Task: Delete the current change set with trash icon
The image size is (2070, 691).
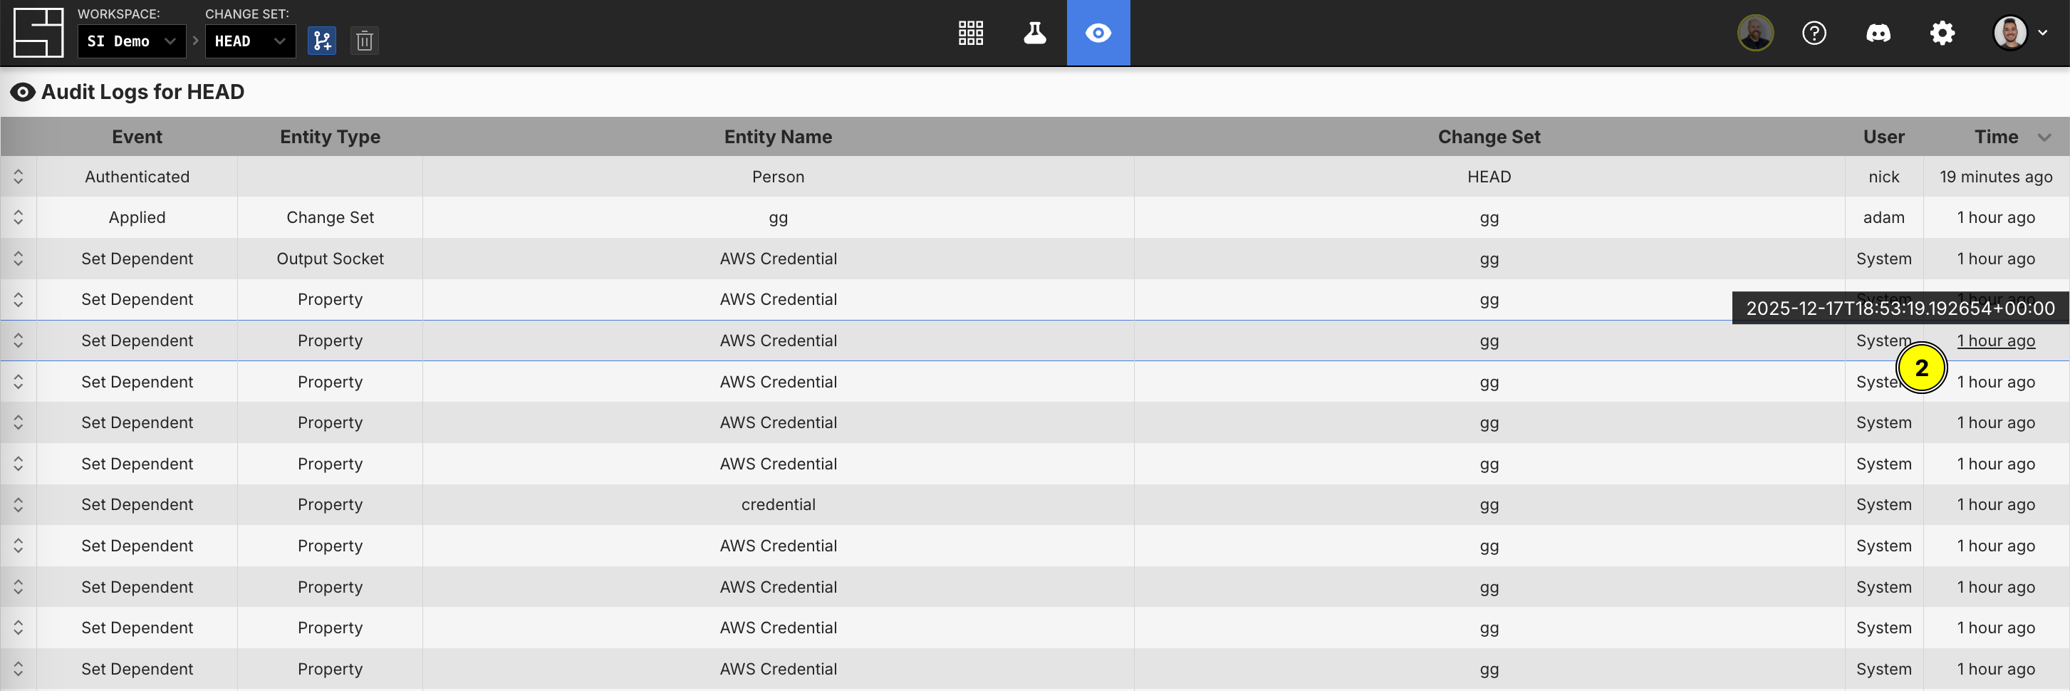Action: click(364, 40)
